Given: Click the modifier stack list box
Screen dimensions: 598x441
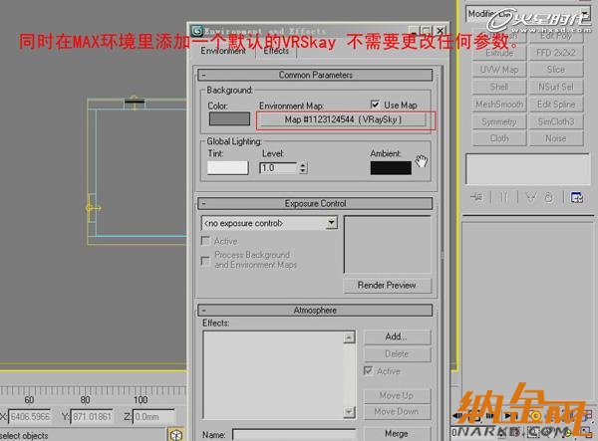Looking at the screenshot, I should 527,169.
